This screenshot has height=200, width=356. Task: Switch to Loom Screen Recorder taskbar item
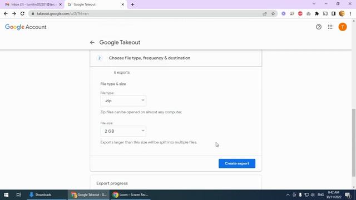130,195
